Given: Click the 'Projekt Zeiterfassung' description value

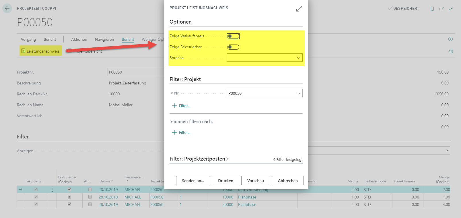Looking at the screenshot, I should point(127,83).
